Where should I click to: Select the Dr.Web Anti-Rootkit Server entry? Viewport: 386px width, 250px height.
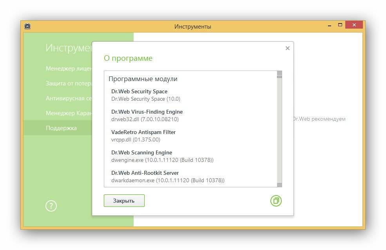point(145,173)
